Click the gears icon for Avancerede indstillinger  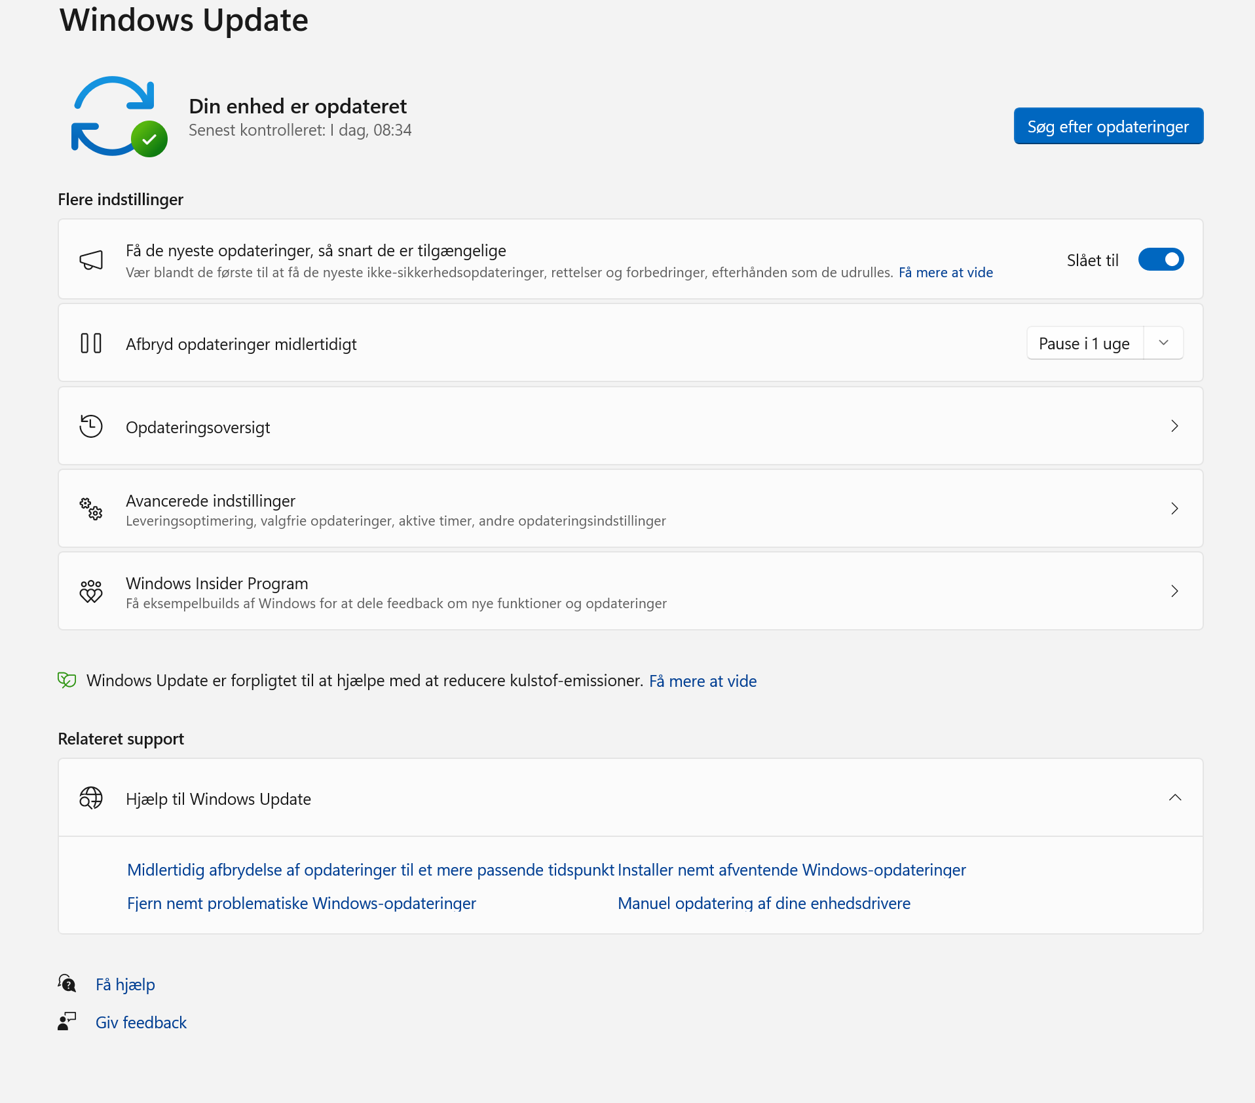[91, 509]
